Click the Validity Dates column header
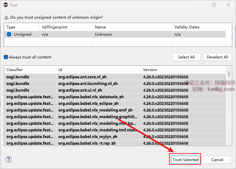The height and width of the screenshot is (169, 236). point(198,27)
